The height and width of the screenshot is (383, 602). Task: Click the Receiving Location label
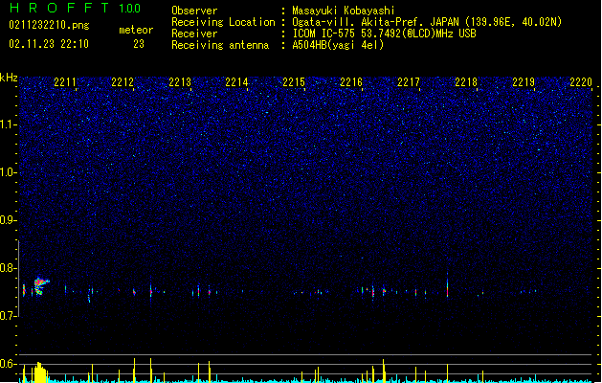pos(223,22)
